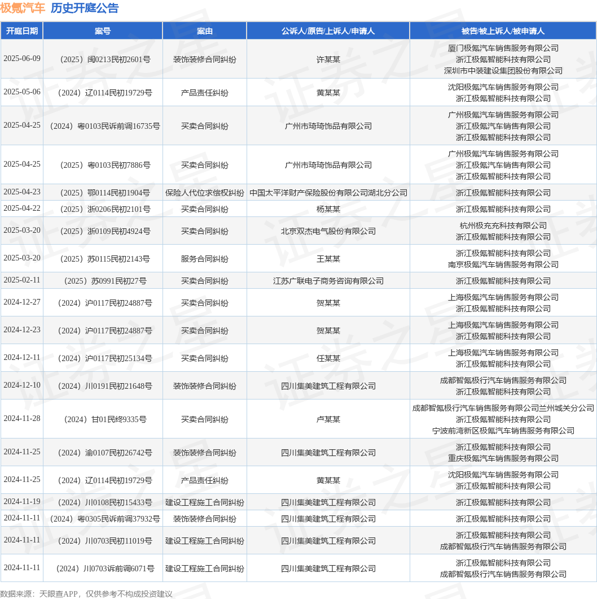Image resolution: width=597 pixels, height=599 pixels.
Task: Click 成都智氪极行汽车销售服务有限公司 in the 2024-12-10 row
Action: (503, 380)
